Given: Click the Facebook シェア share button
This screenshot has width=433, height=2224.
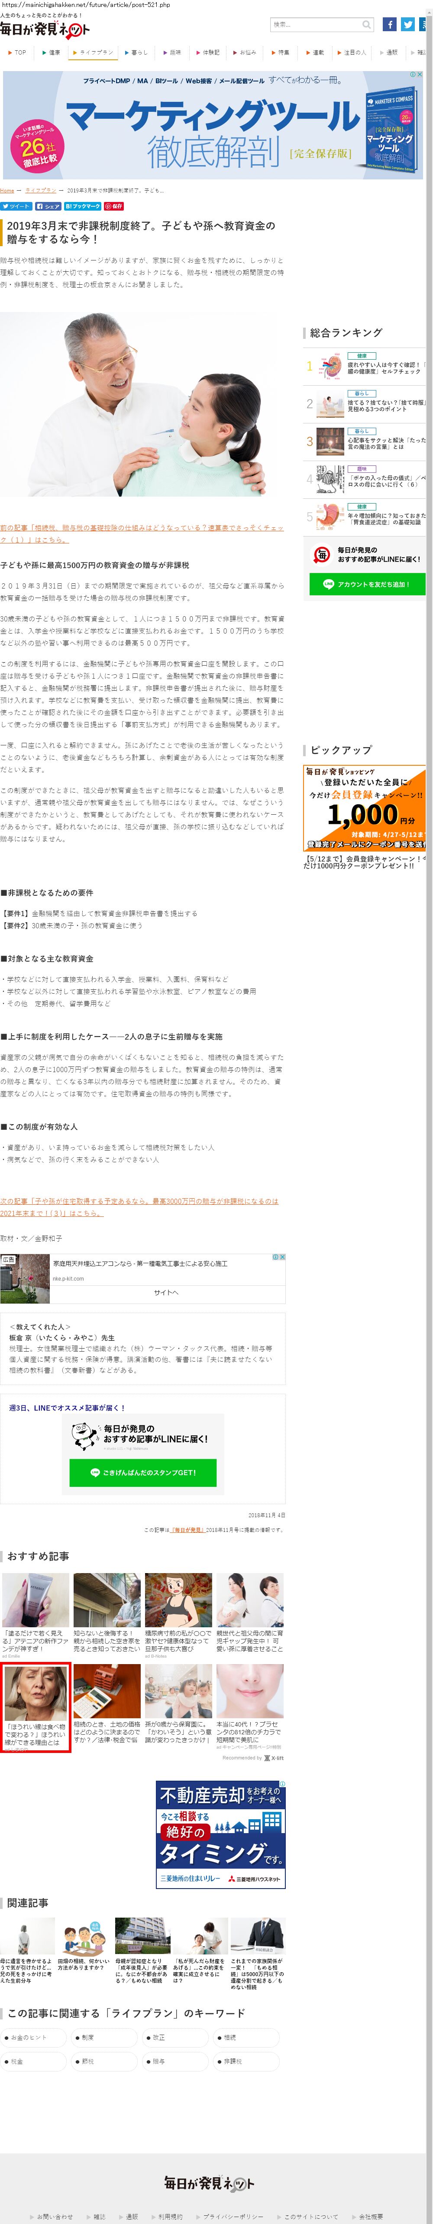Looking at the screenshot, I should point(48,206).
